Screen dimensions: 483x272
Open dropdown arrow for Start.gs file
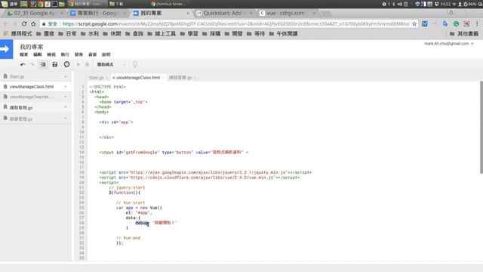coord(66,76)
